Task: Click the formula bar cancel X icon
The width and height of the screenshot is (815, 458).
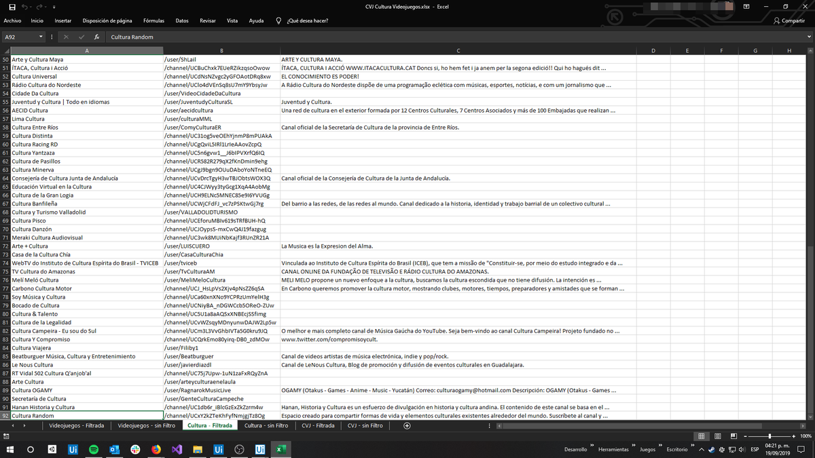Action: point(66,37)
